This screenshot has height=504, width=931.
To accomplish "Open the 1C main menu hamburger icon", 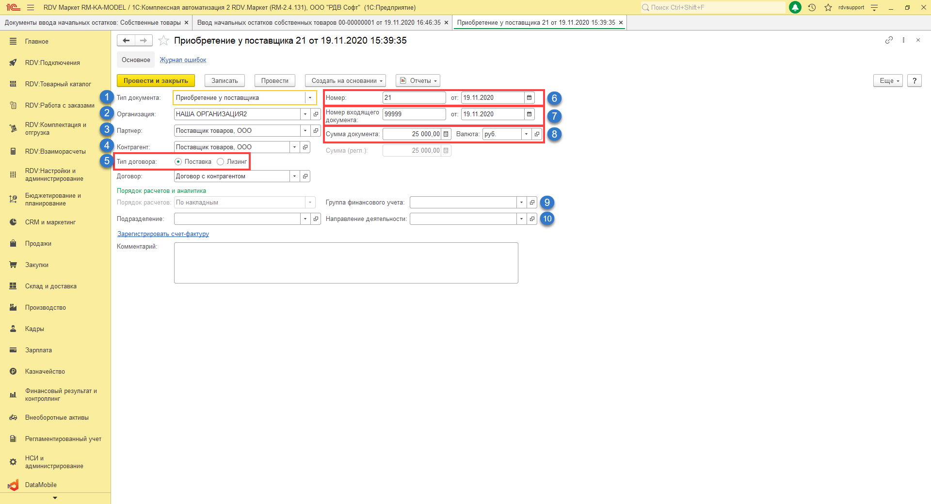I will tap(31, 7).
